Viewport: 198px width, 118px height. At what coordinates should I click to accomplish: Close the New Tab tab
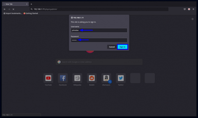coord(27,4)
